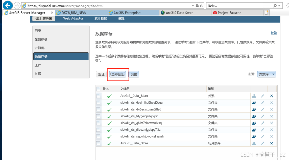
Task: Delete slpkdir_ds_rllsuzmjgpbpy73z with X icon
Action: (272, 130)
